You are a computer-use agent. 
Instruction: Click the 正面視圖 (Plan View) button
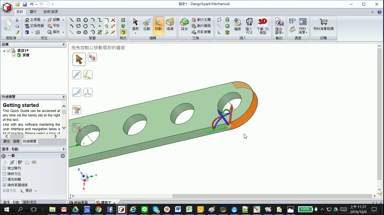[34, 26]
